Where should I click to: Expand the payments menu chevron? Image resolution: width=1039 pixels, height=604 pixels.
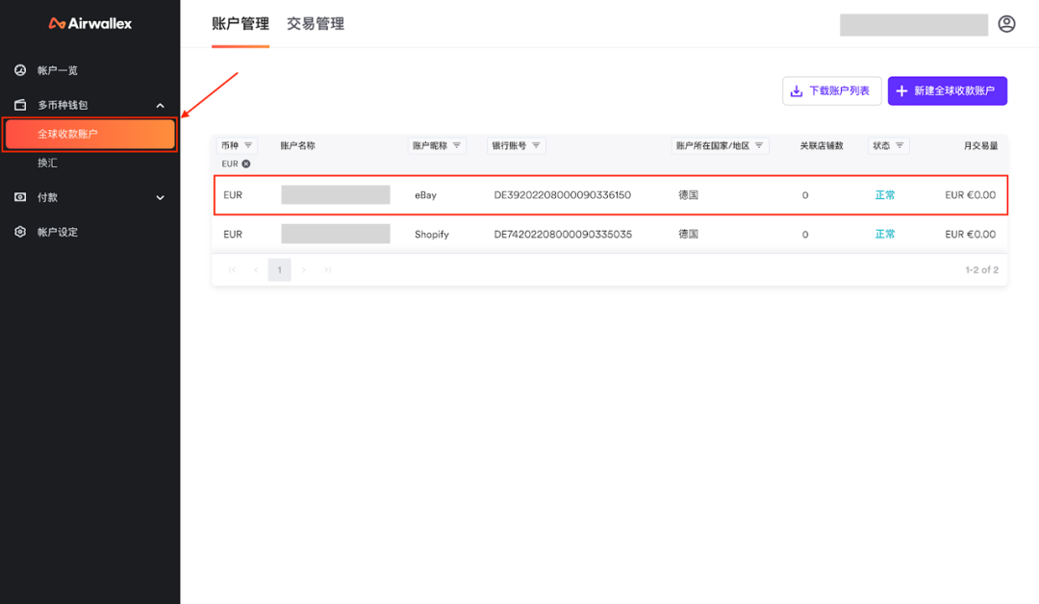(x=160, y=197)
